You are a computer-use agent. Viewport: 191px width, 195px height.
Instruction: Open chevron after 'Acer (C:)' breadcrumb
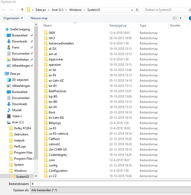point(66,10)
